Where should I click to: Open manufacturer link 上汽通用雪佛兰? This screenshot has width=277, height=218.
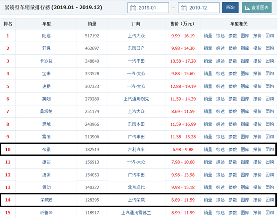click(136, 213)
